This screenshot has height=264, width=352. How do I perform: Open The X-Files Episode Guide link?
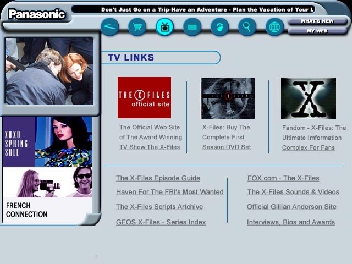point(158,178)
